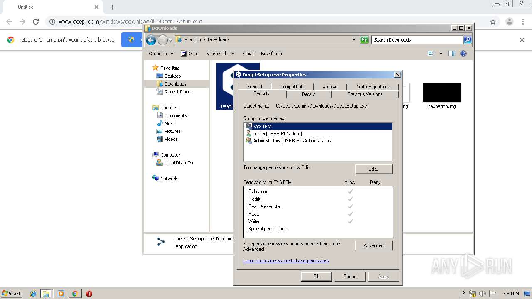The image size is (532, 299).
Task: Launch Internet Explorer from taskbar
Action: pyautogui.click(x=33, y=294)
